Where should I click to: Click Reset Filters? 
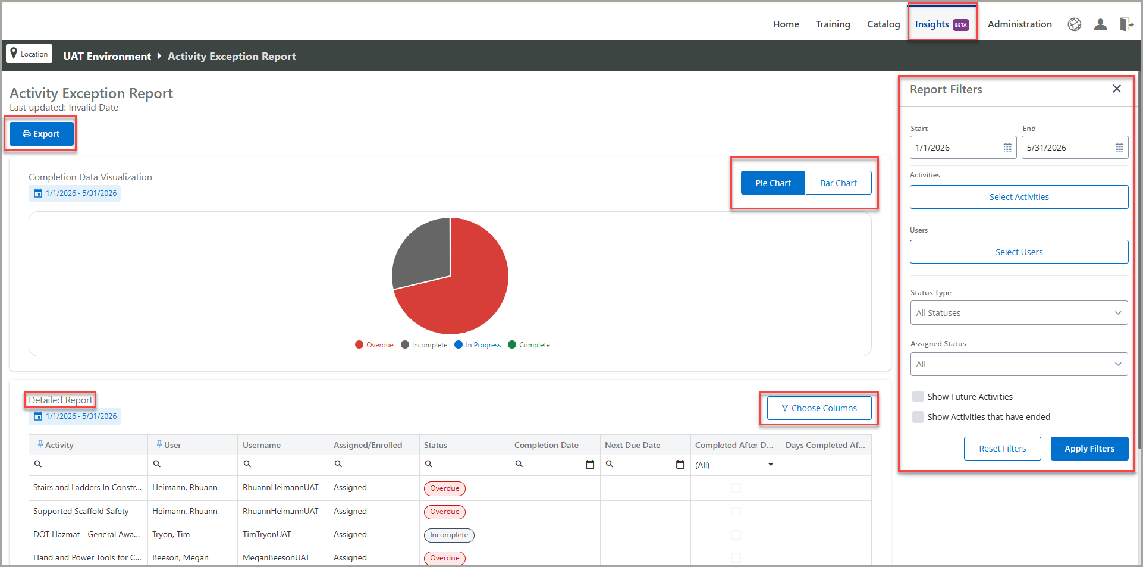(x=1003, y=449)
